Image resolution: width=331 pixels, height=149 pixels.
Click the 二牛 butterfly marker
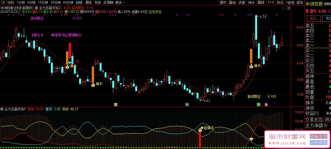coord(70,62)
